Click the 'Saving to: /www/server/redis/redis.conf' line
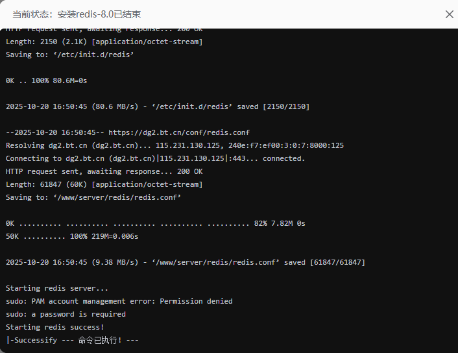The height and width of the screenshot is (353, 458). coord(93,197)
